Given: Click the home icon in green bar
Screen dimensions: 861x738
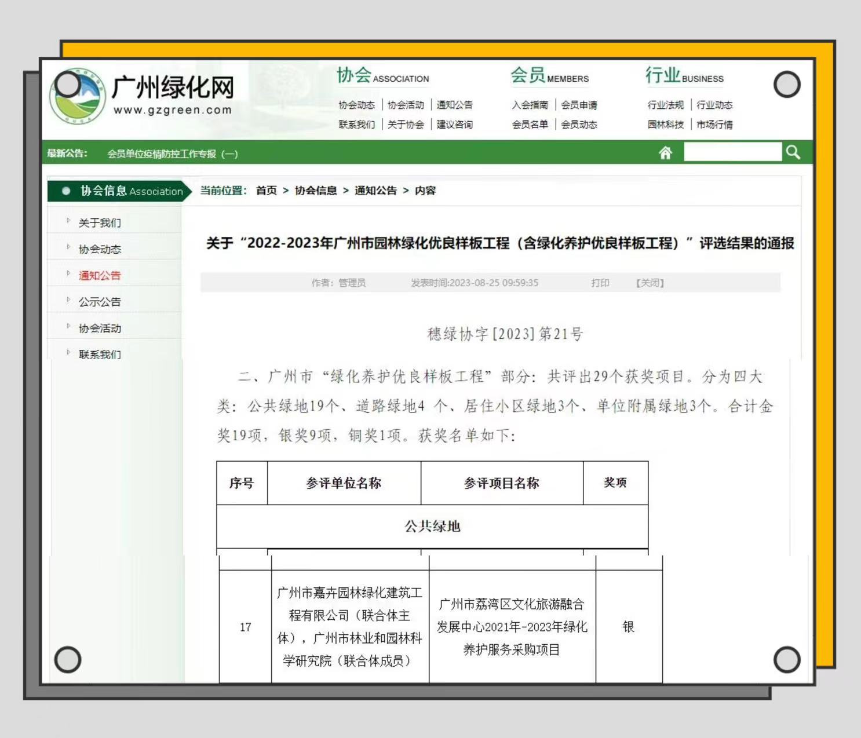Looking at the screenshot, I should click(x=665, y=153).
